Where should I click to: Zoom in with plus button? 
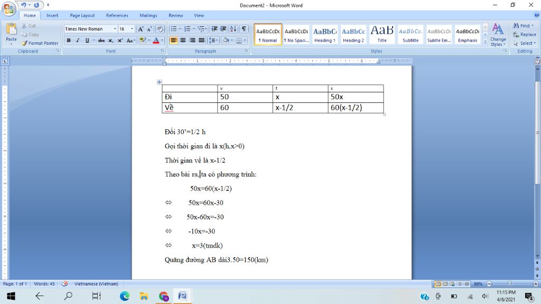(x=536, y=283)
